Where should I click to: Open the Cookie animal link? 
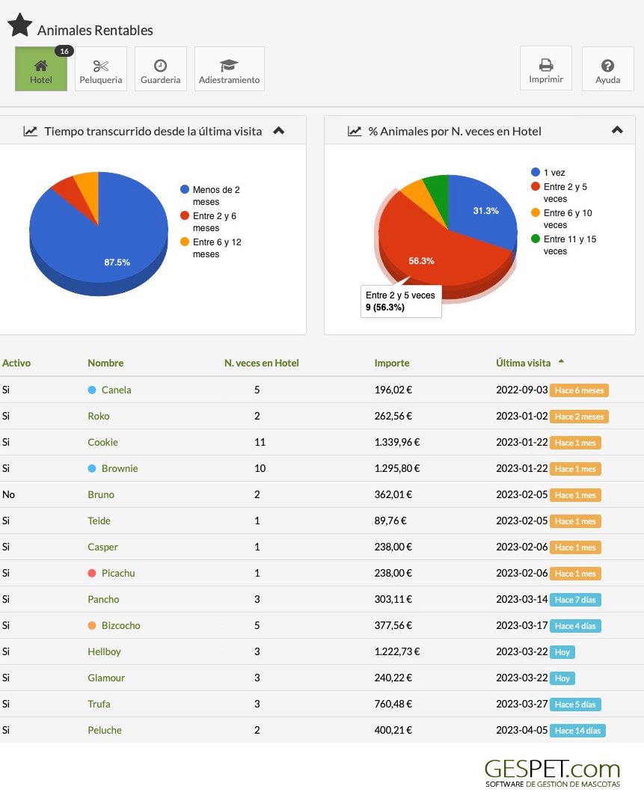[x=103, y=442]
